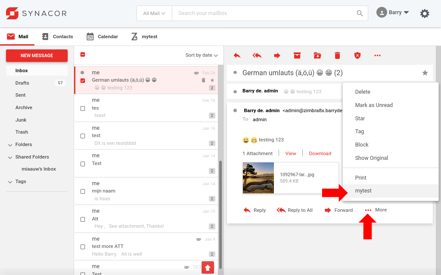Image resolution: width=441 pixels, height=275 pixels.
Task: Collapse the Shared Folders section
Action: point(10,157)
